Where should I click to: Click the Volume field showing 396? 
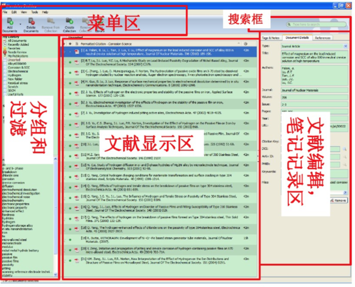pyautogui.click(x=314, y=98)
